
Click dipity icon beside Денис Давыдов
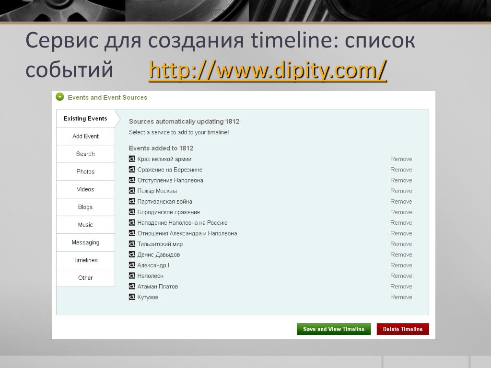click(132, 254)
